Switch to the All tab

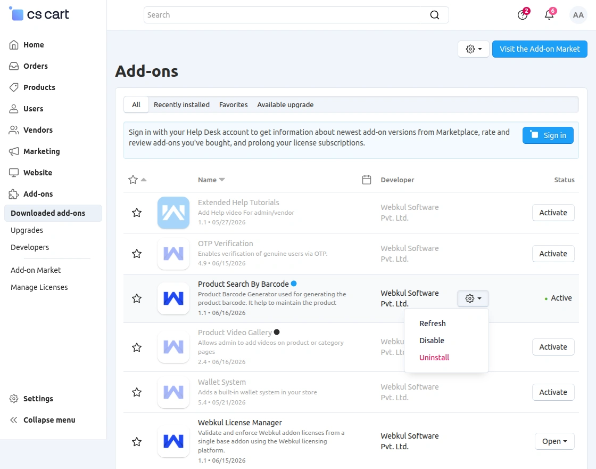[136, 104]
